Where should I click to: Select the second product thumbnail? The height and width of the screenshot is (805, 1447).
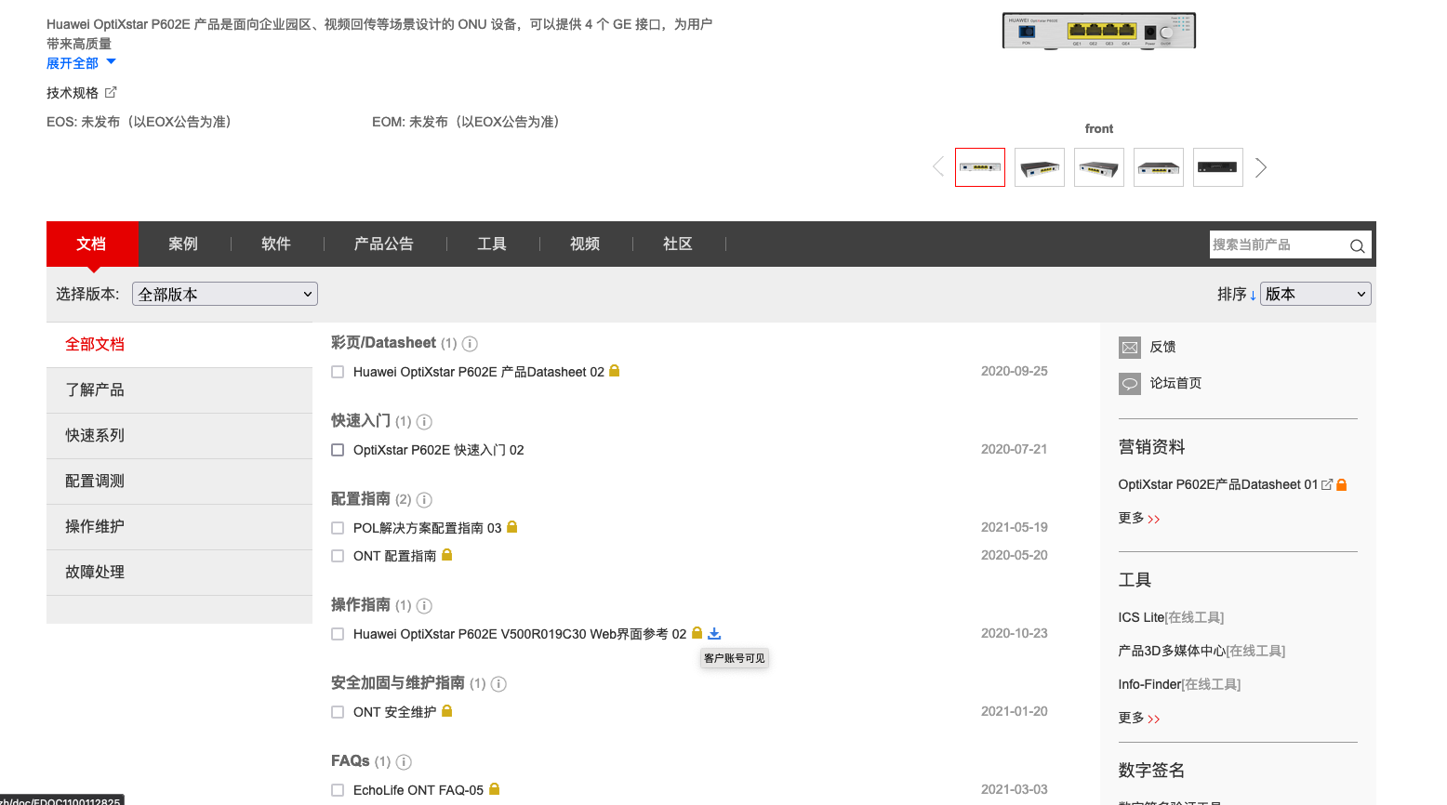pyautogui.click(x=1040, y=167)
